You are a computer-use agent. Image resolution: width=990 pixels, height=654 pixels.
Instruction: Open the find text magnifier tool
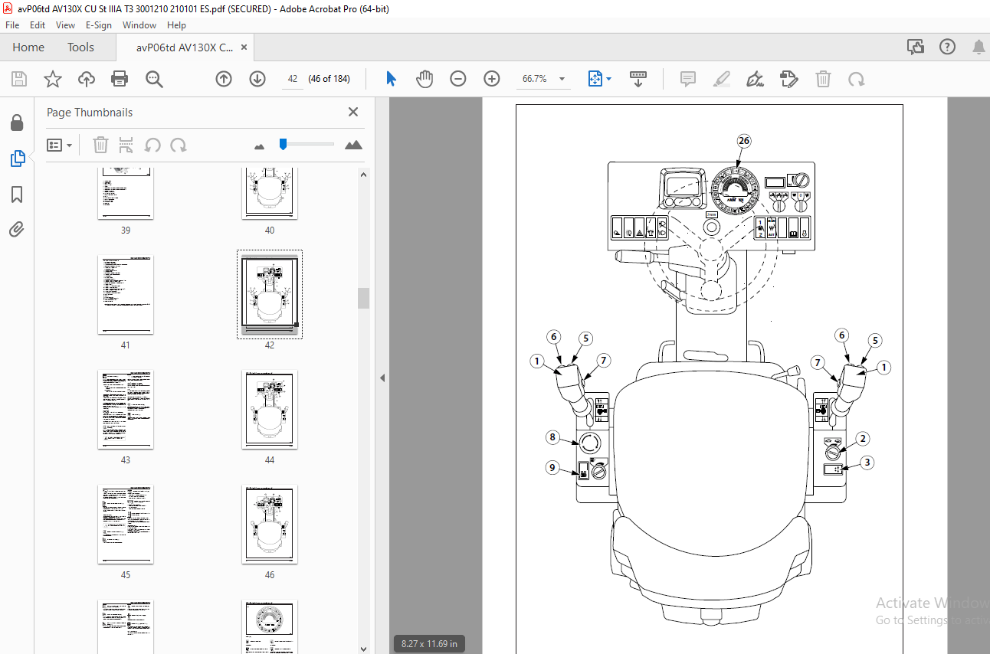pos(154,79)
